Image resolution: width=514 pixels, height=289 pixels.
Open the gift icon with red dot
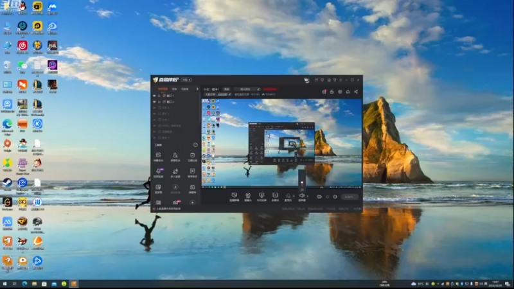324,92
